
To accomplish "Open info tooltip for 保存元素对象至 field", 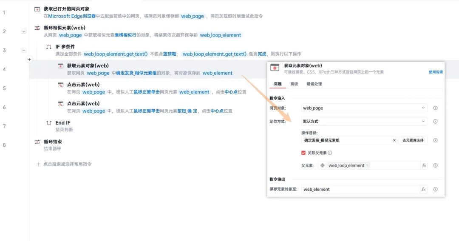I will point(435,190).
